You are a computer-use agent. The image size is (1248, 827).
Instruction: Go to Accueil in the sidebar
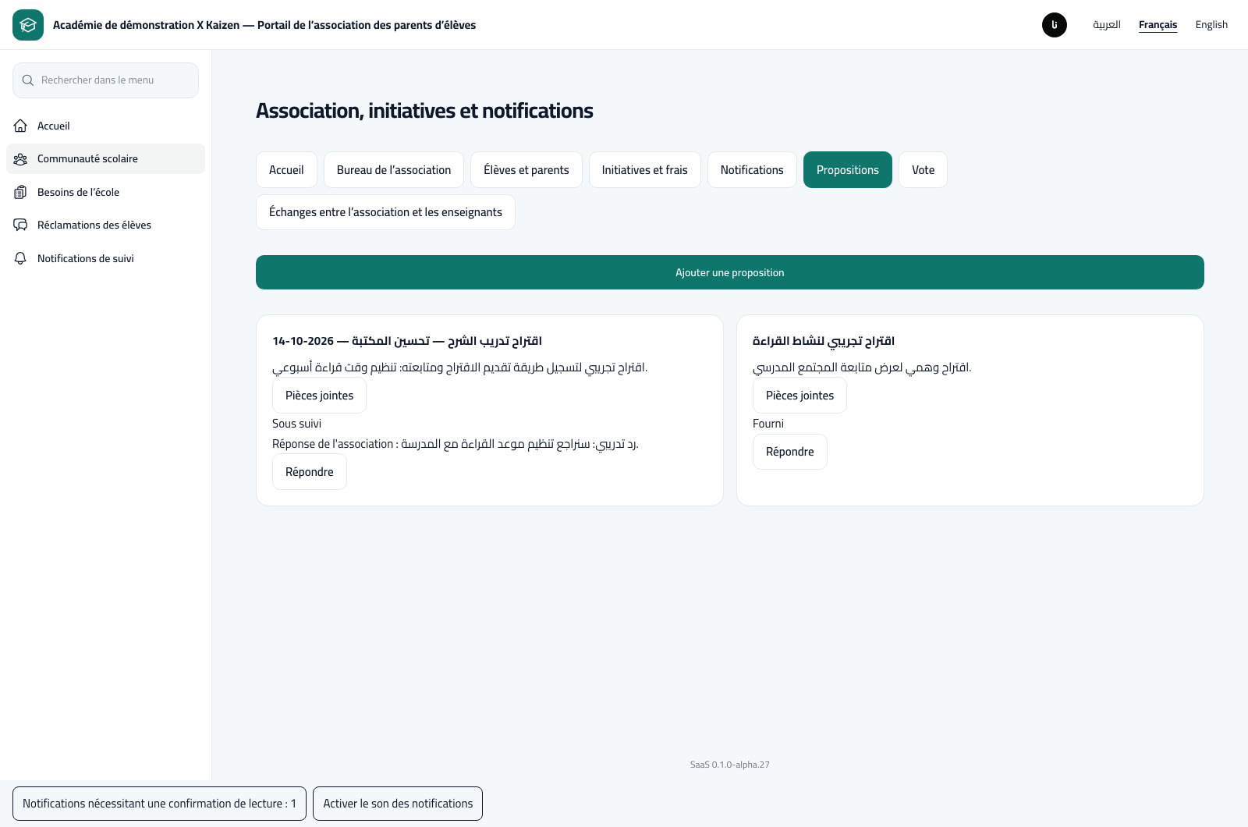105,126
